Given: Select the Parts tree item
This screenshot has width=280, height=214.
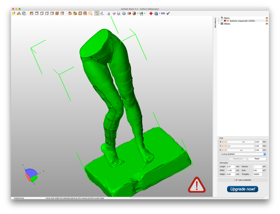Looking at the screenshot, I should tap(227, 18).
